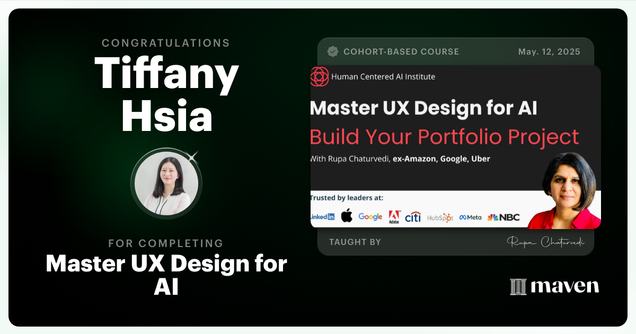Image resolution: width=636 pixels, height=334 pixels.
Task: Click the Google logo
Action: [370, 216]
